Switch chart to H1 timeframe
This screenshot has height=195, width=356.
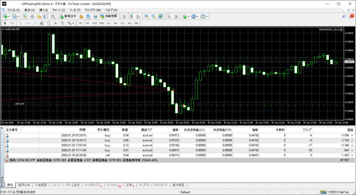click(x=109, y=23)
